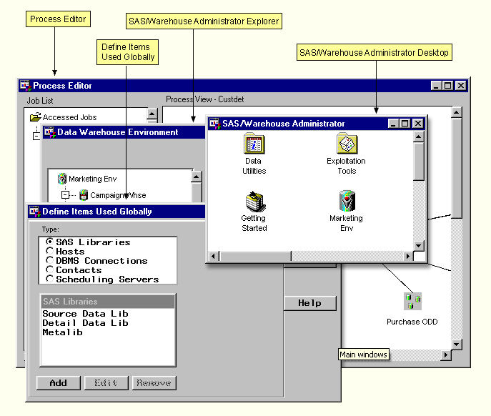The image size is (491, 416).
Task: Click the vertical scrollbar thumb in Administrator window
Action: click(x=419, y=162)
